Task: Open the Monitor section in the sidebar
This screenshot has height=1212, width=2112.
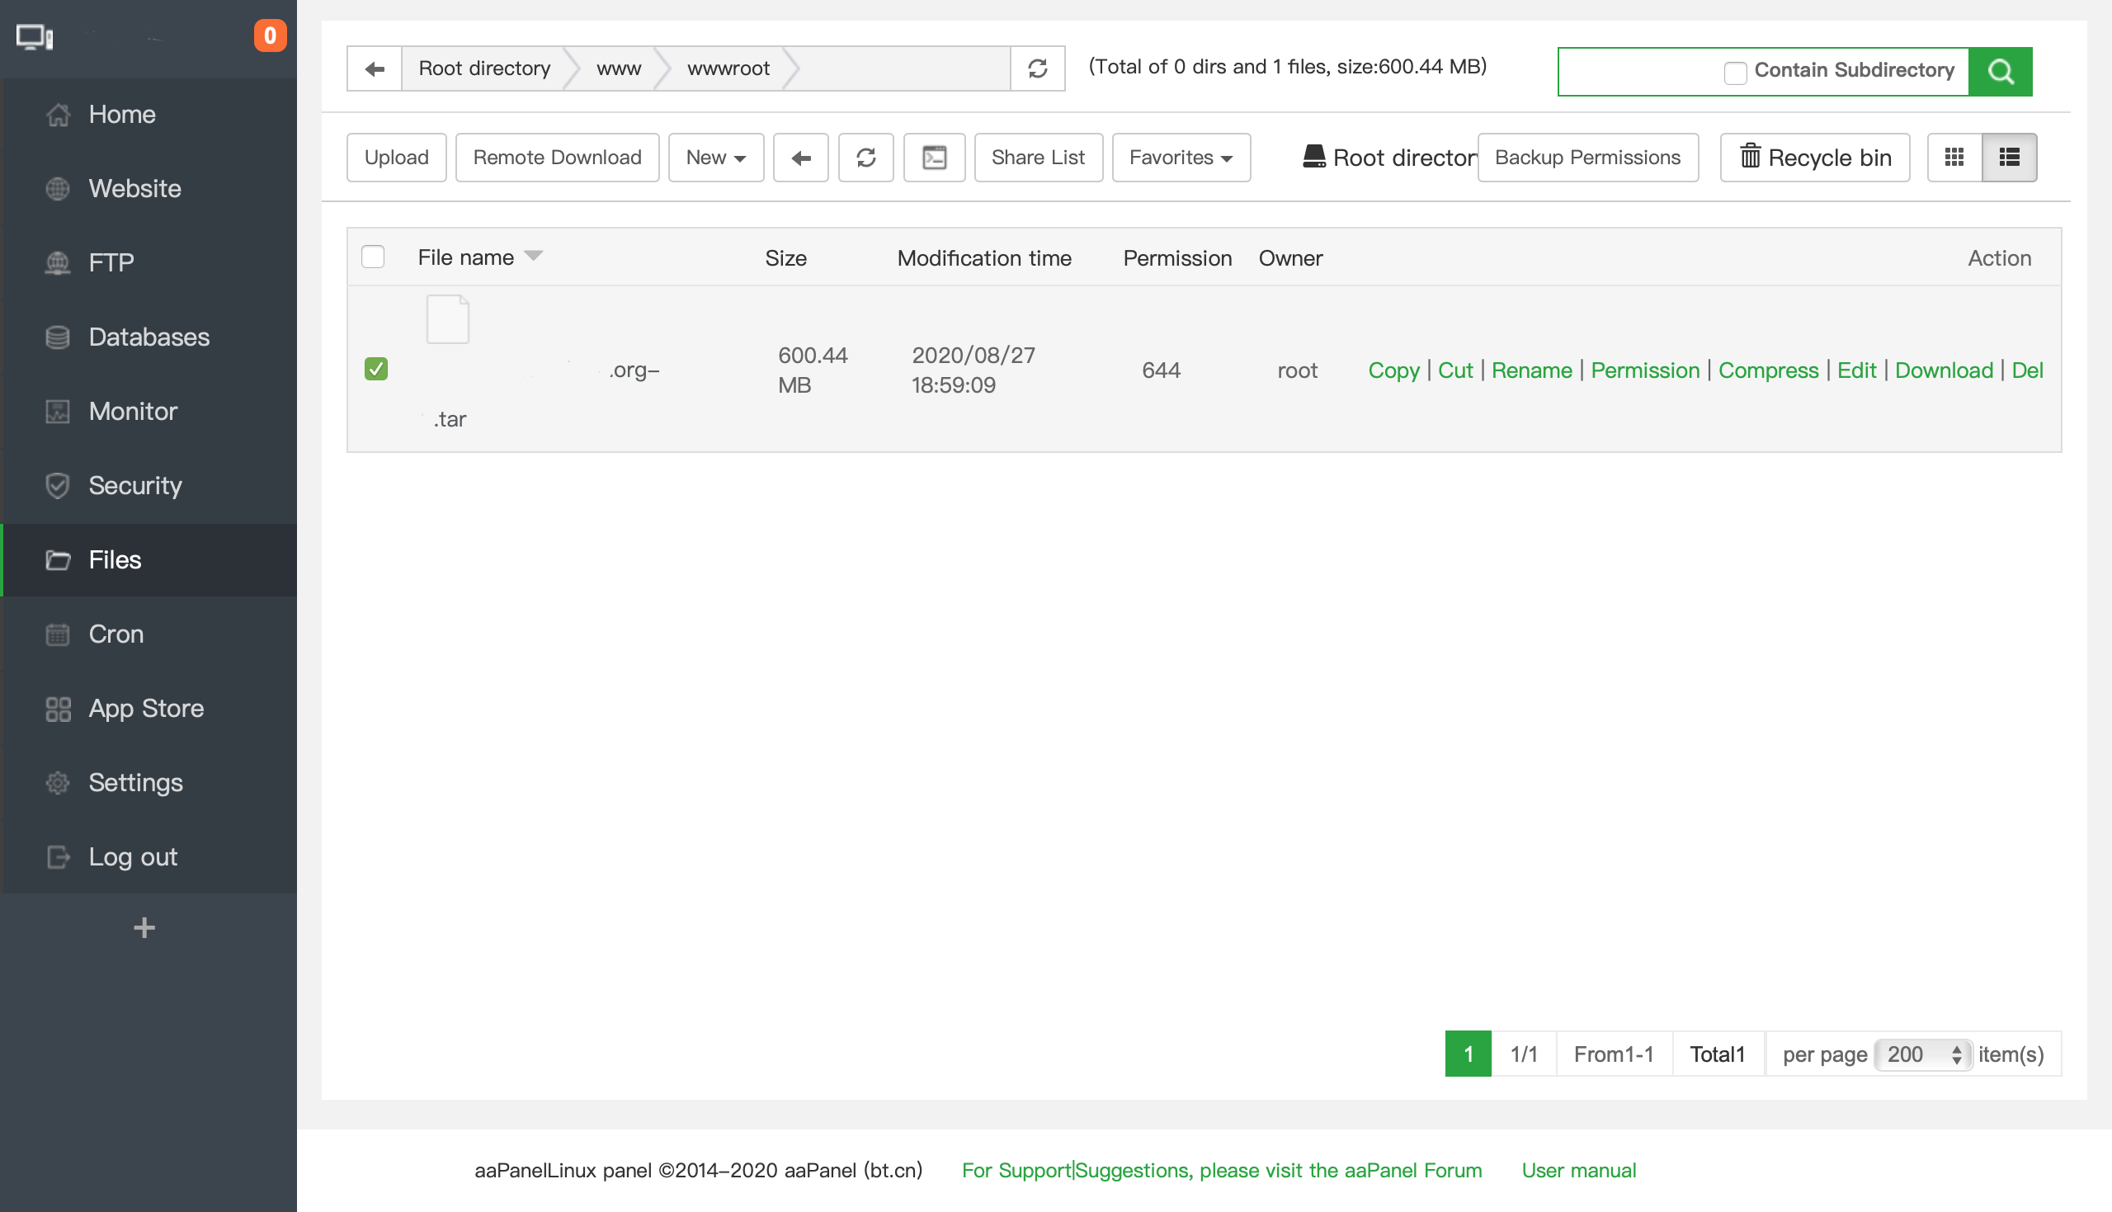Action: pyautogui.click(x=132, y=411)
